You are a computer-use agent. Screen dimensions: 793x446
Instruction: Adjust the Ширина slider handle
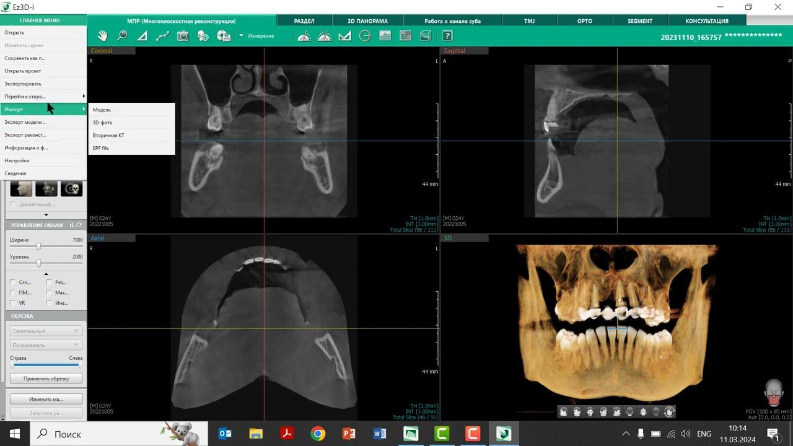click(x=38, y=247)
